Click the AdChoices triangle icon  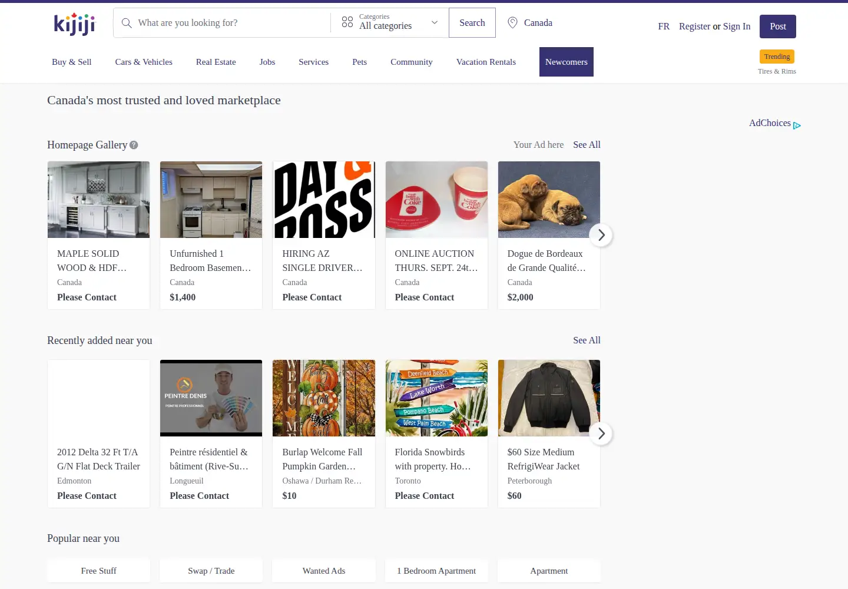point(797,125)
